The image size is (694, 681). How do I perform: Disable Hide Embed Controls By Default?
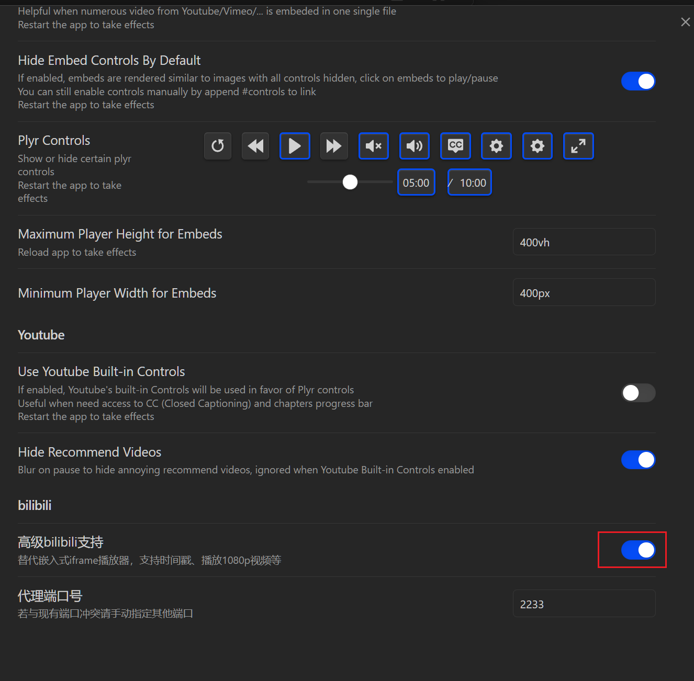pyautogui.click(x=638, y=81)
